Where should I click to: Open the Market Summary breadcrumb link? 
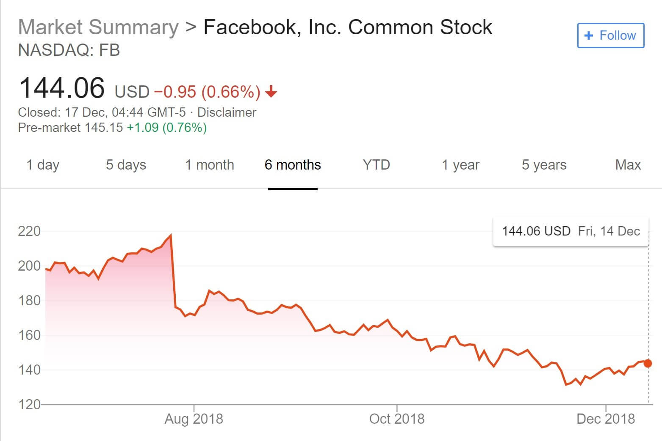[98, 27]
